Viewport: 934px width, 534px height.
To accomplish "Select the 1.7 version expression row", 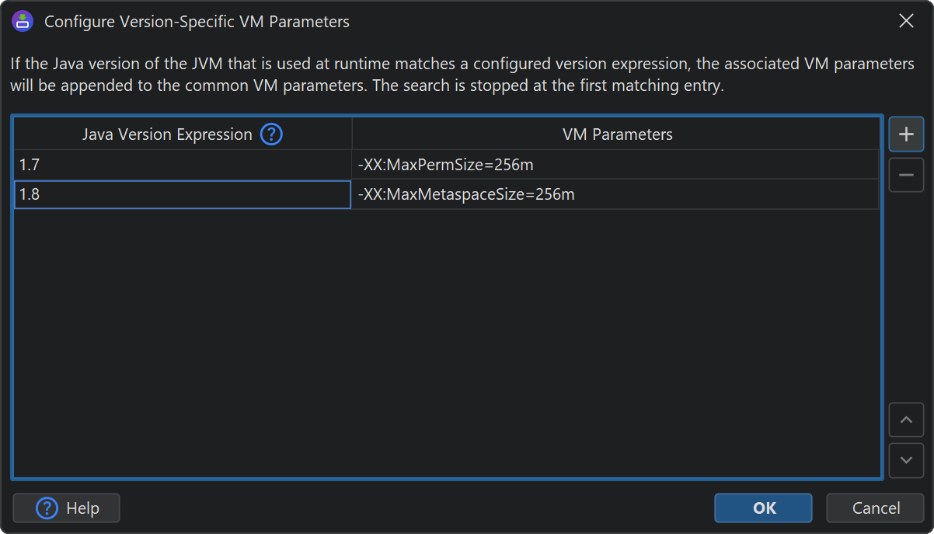I will [x=182, y=165].
